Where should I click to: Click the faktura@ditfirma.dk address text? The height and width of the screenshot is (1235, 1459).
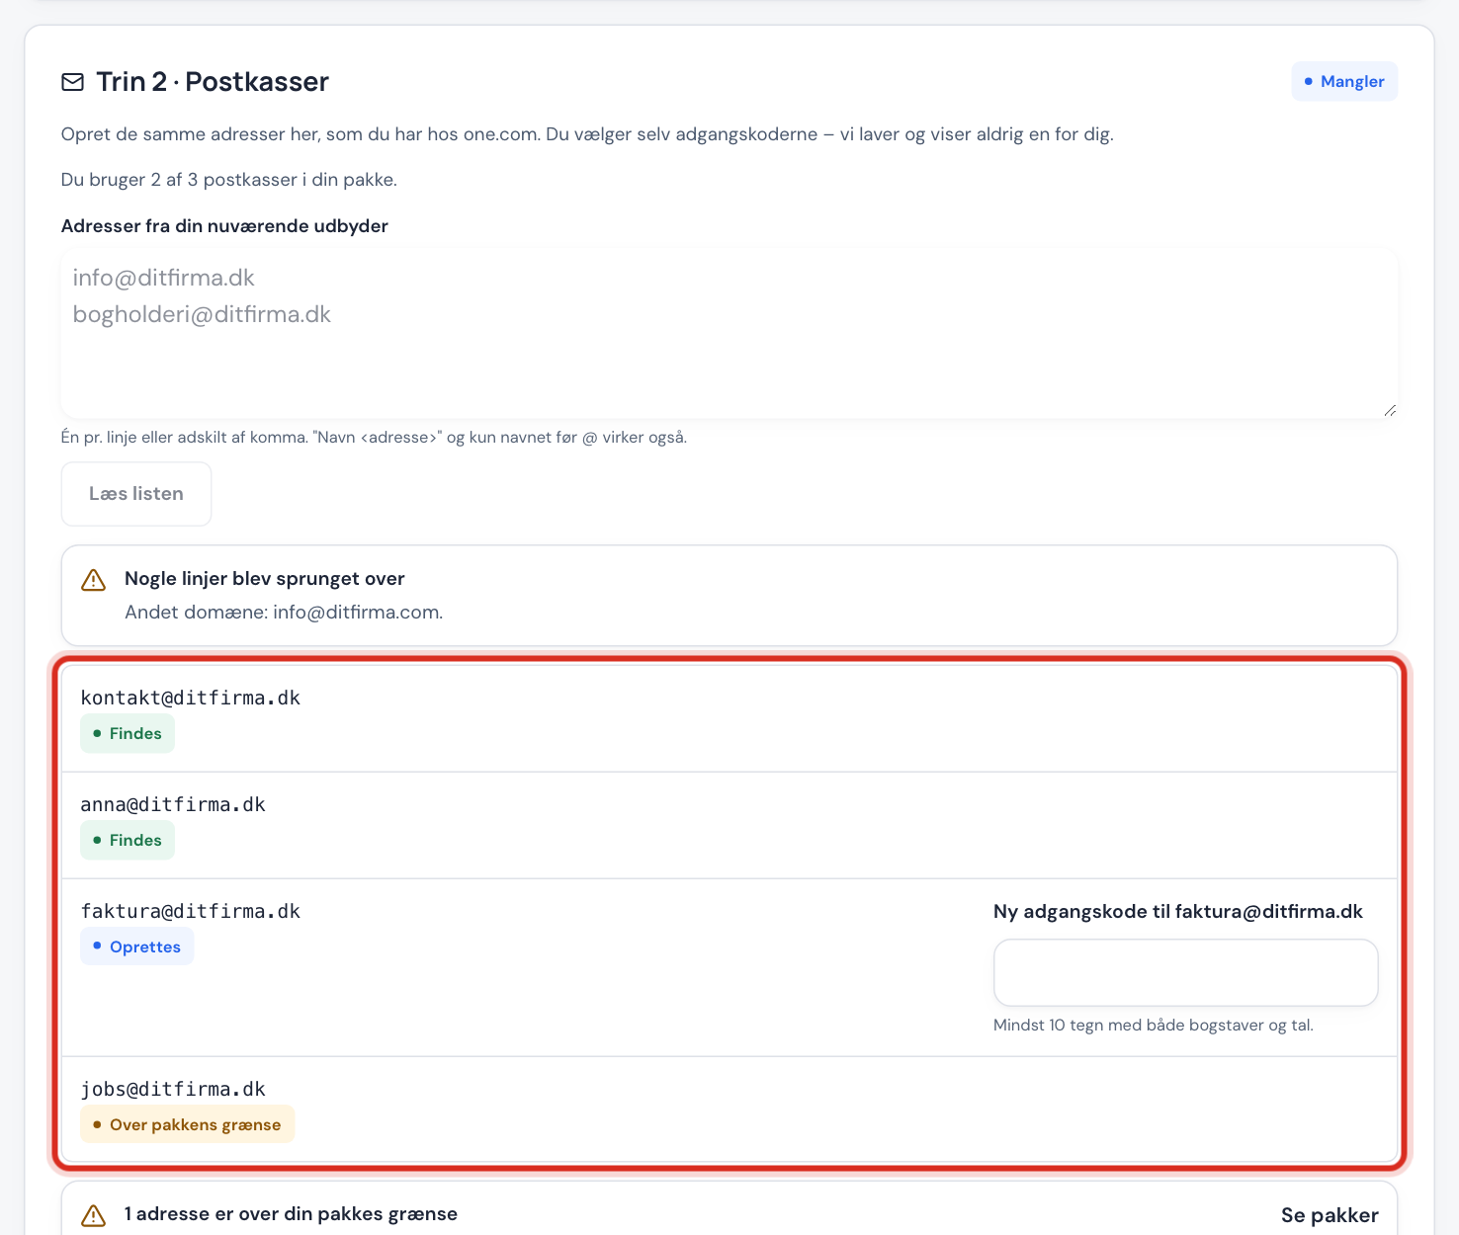191,911
